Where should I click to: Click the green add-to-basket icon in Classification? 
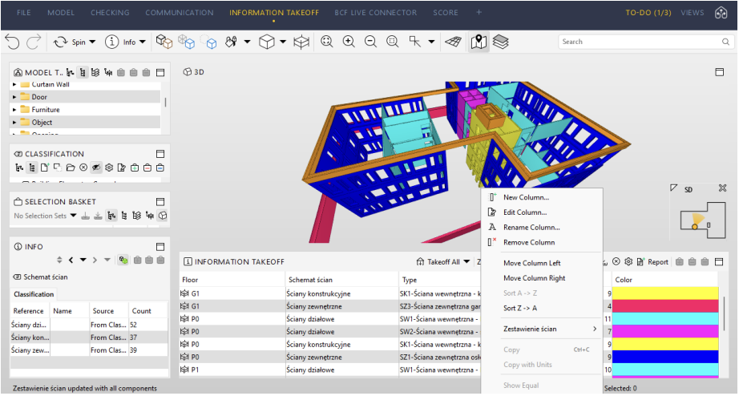[135, 168]
